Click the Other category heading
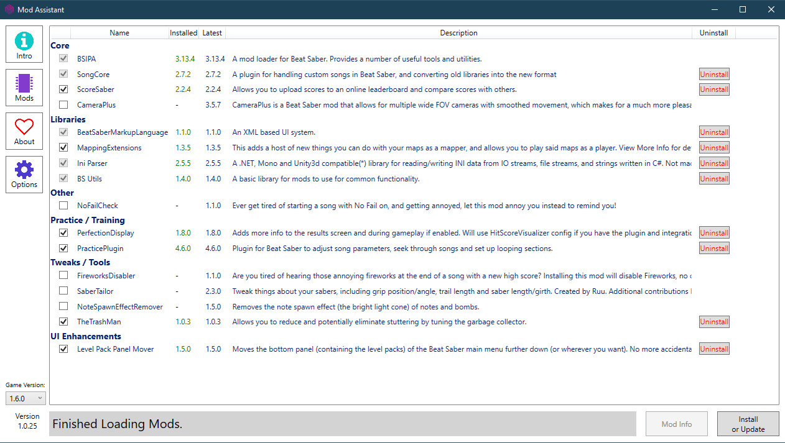 click(62, 193)
